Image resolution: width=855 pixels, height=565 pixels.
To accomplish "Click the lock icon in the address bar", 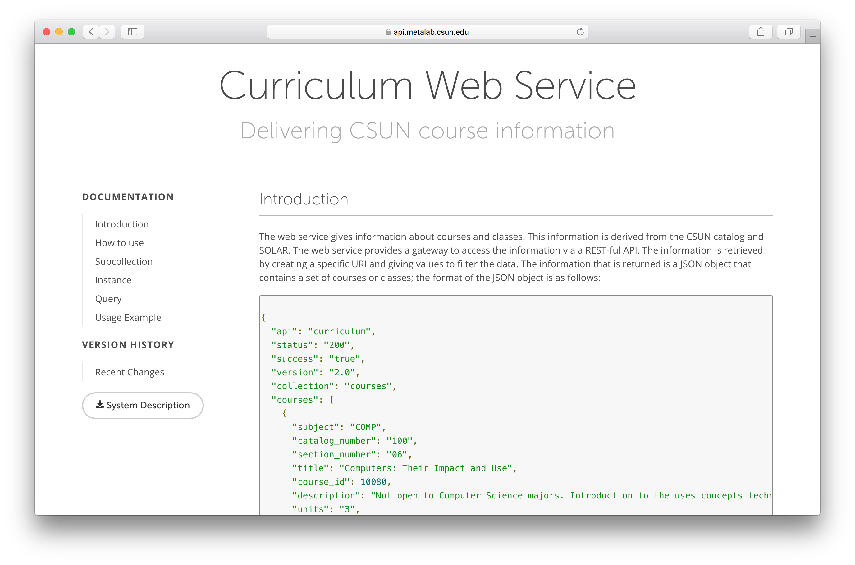I will pos(388,32).
